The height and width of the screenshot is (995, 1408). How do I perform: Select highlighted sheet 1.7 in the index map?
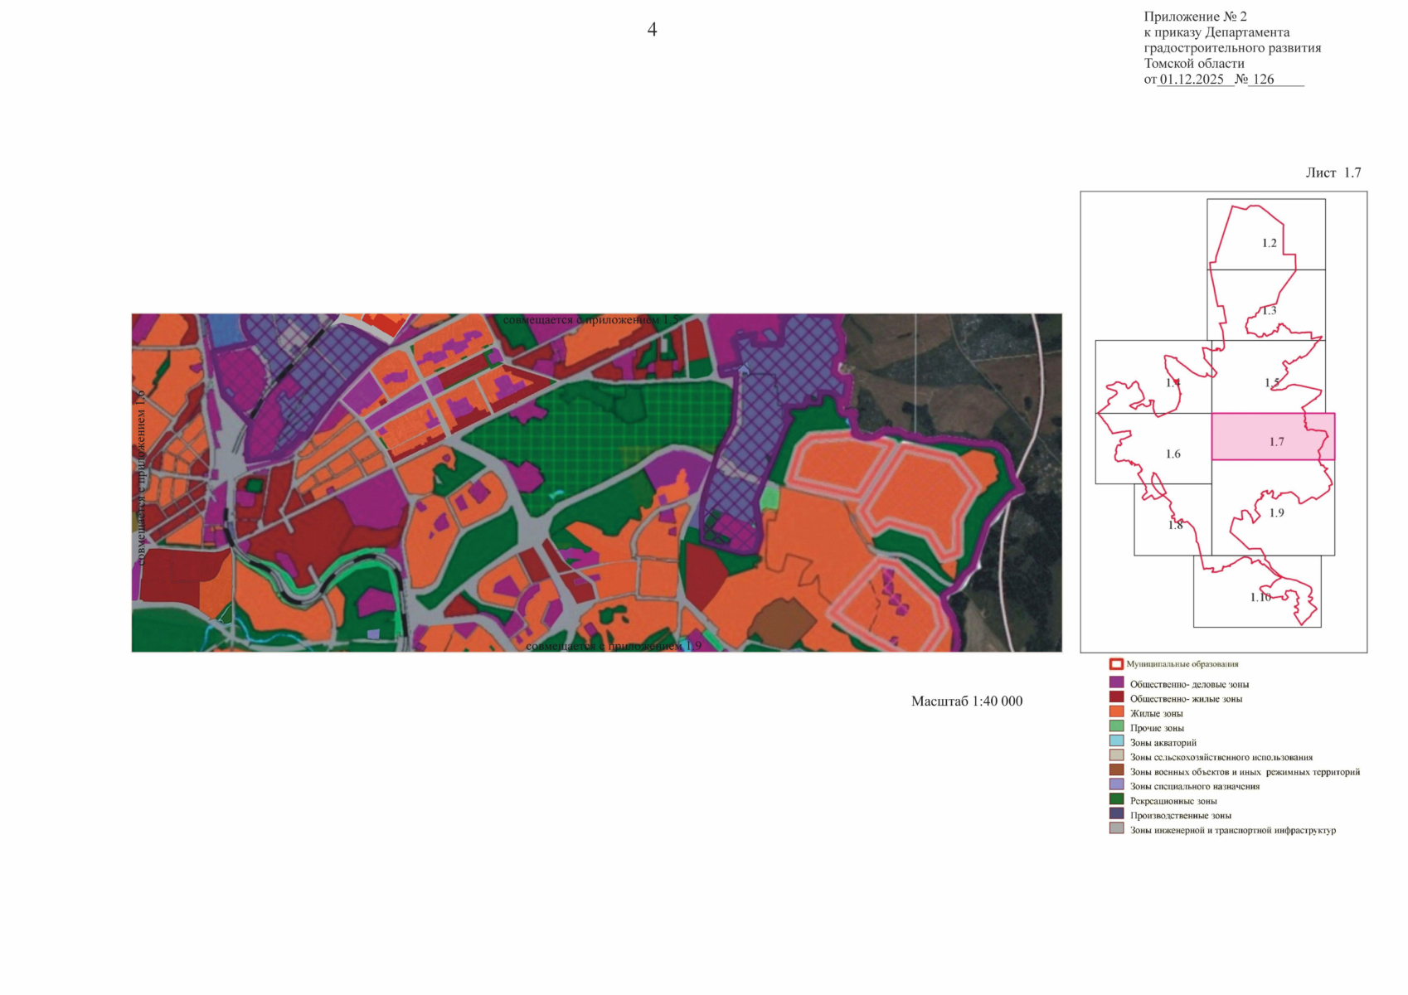1273,437
